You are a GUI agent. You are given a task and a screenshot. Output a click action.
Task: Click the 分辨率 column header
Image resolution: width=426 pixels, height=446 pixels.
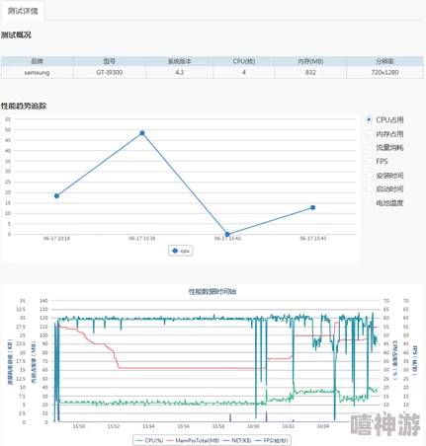coord(384,61)
